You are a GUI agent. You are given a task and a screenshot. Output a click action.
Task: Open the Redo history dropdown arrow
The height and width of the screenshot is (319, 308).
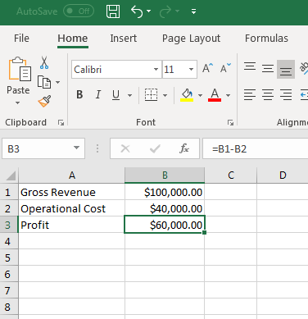coord(177,11)
